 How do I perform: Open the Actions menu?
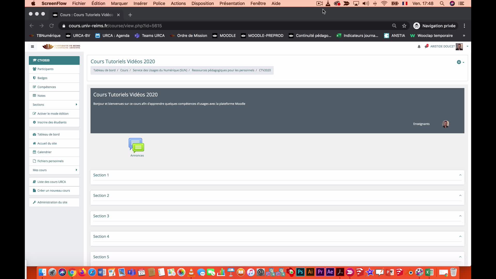[x=178, y=3]
